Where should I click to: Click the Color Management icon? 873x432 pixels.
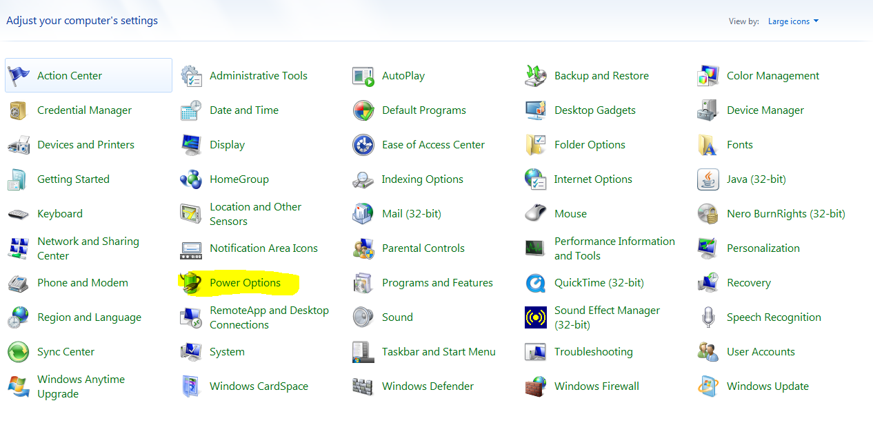708,75
